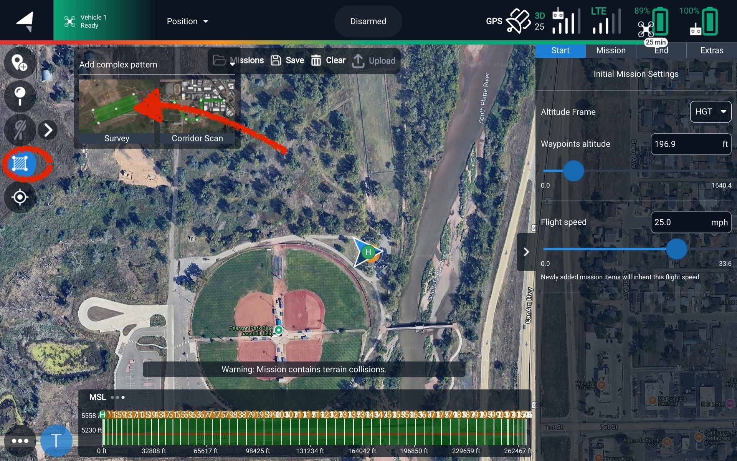Select the ROI pin tool
This screenshot has height=461, width=737.
click(x=20, y=96)
